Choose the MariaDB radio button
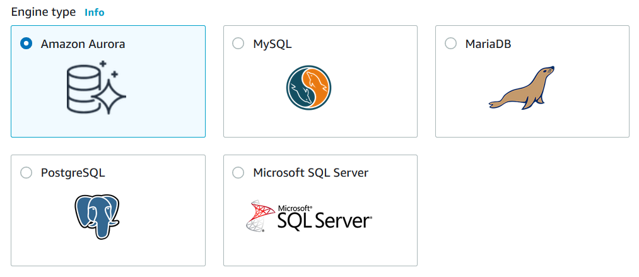 click(x=450, y=44)
